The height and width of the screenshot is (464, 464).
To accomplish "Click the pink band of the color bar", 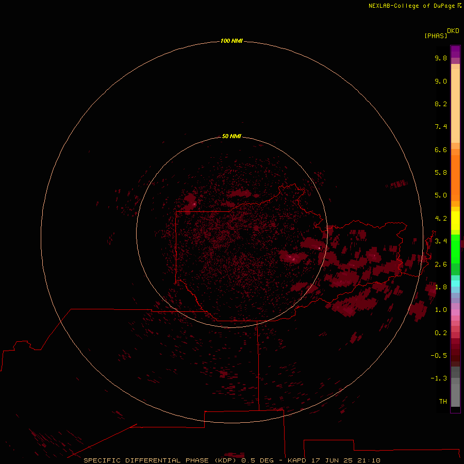I will pos(455,312).
